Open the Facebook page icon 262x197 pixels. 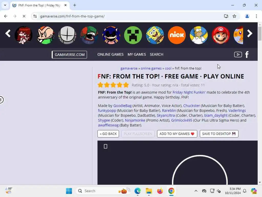[x=247, y=54]
